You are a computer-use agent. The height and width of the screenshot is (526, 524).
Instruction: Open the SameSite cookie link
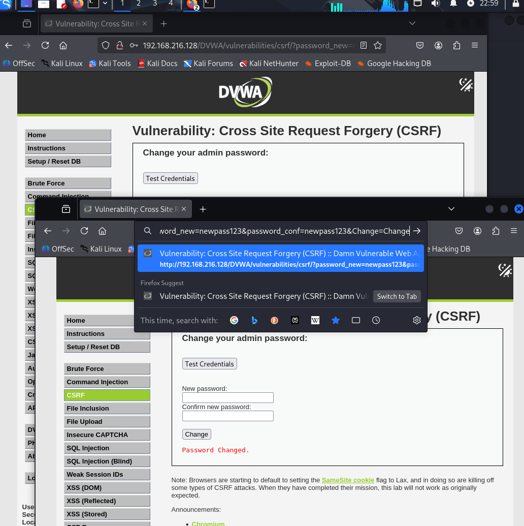tap(348, 480)
